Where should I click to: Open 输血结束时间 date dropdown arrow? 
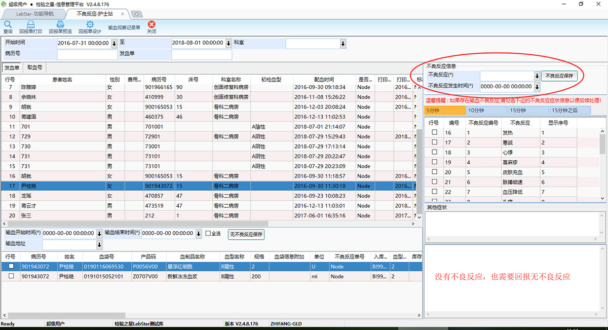click(198, 234)
